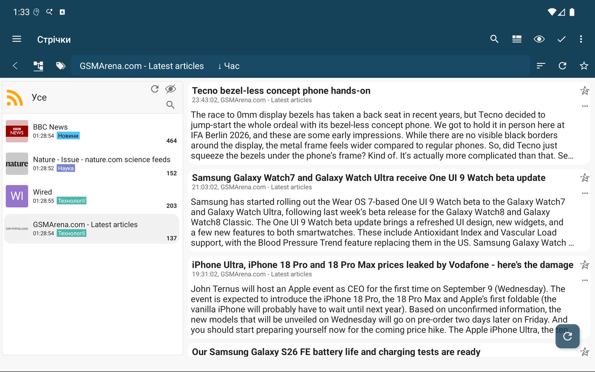This screenshot has height=372, width=595.
Task: Go back using the left chevron
Action: tap(15, 66)
